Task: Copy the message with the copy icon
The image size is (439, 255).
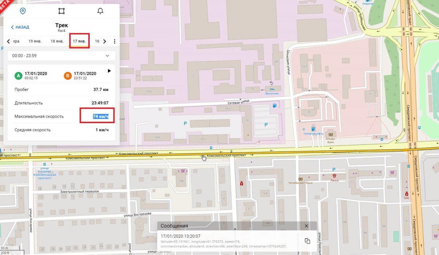Action: coord(307,241)
